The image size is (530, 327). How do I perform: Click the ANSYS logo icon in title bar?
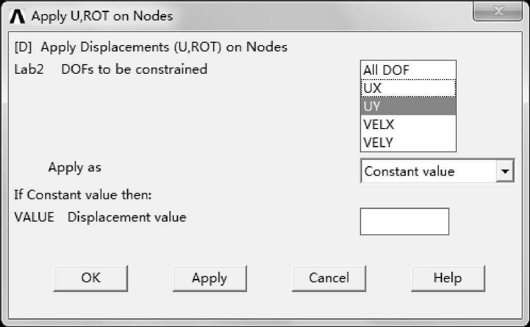tap(19, 16)
